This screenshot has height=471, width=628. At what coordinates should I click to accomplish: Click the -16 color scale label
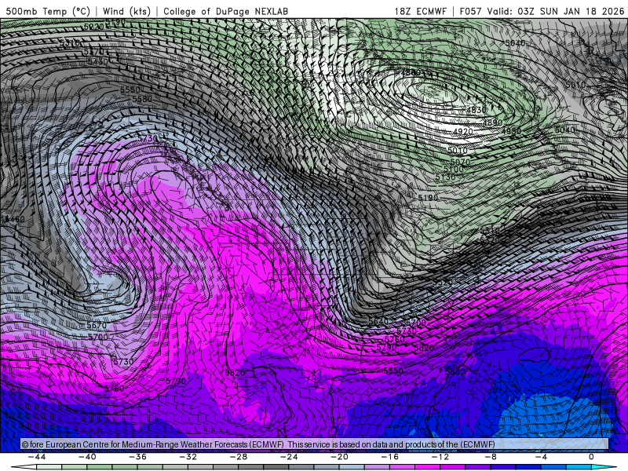(390, 457)
